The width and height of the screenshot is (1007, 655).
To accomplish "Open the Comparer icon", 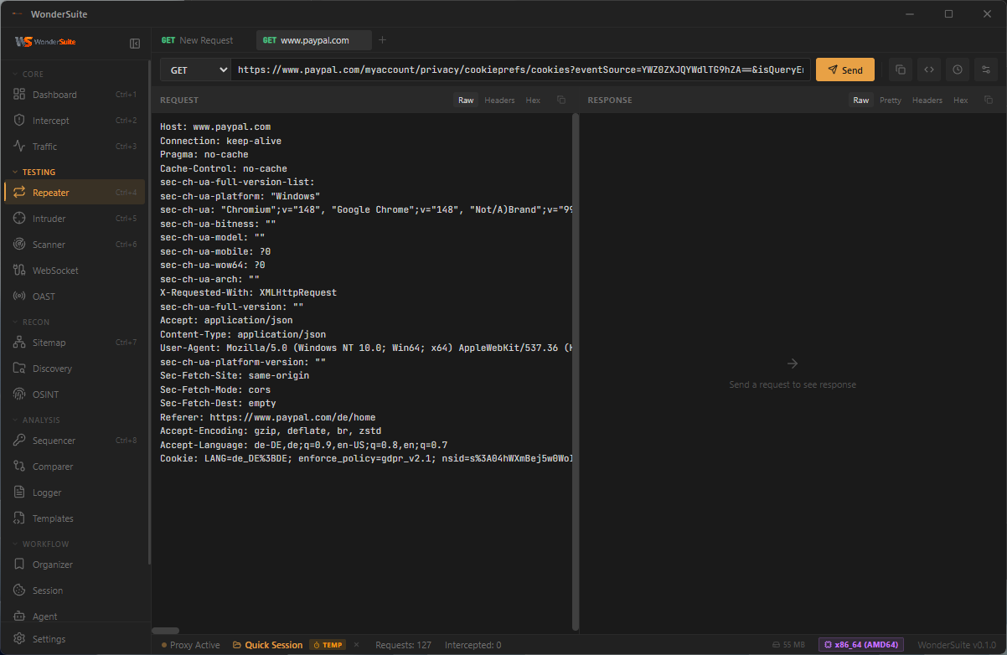I will point(19,467).
